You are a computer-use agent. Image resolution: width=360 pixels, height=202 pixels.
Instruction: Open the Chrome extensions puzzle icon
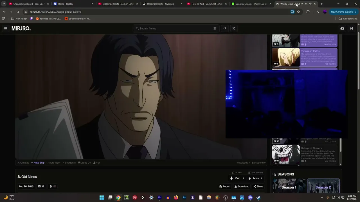pos(308,12)
